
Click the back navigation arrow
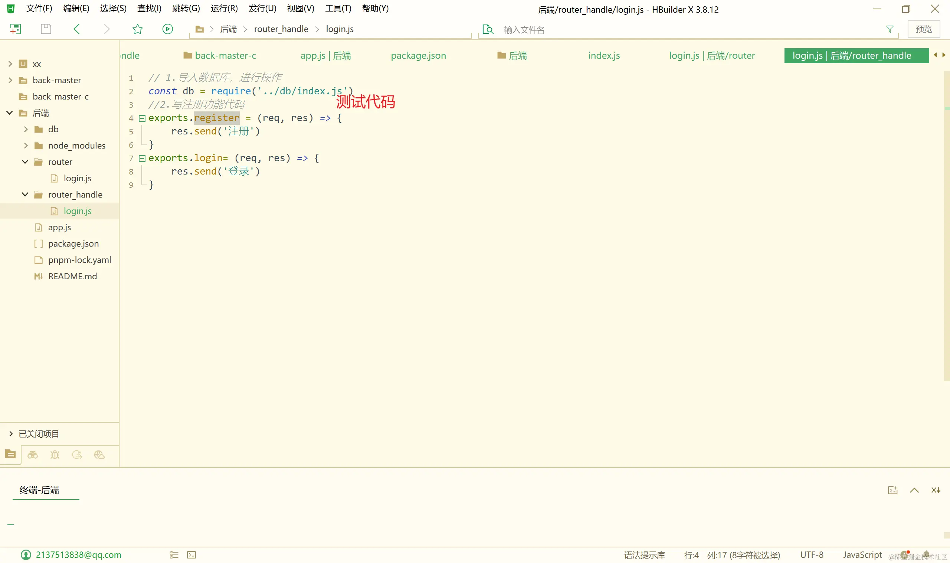pyautogui.click(x=77, y=29)
